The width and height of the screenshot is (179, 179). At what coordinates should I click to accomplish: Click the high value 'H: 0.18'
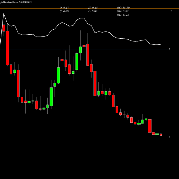point(93,8)
